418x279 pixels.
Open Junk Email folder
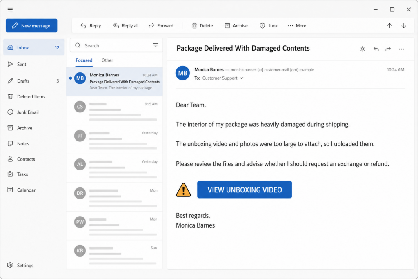click(34, 112)
